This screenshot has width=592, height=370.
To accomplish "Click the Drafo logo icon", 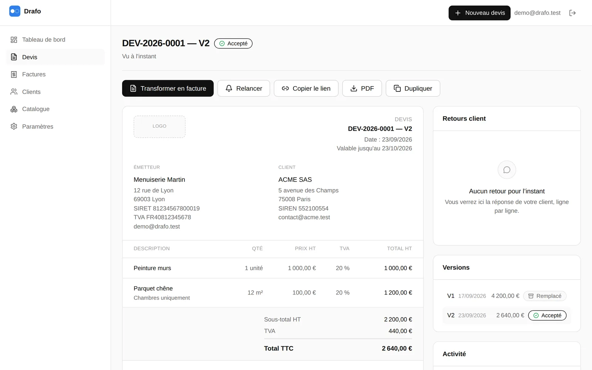I will coord(15,11).
